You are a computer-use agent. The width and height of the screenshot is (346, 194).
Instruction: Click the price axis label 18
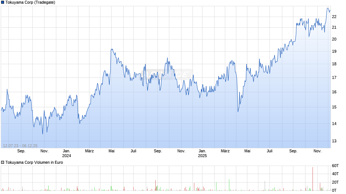tap(334, 64)
